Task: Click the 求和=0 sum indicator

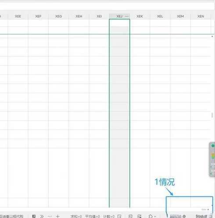Action: pyautogui.click(x=76, y=216)
